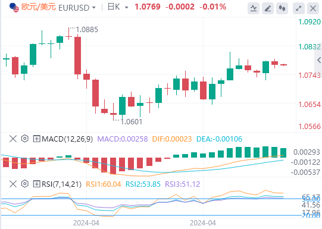This screenshot has height=229, width=322.
Task: Click the 欧元/美元 pair name
Action: pos(39,7)
